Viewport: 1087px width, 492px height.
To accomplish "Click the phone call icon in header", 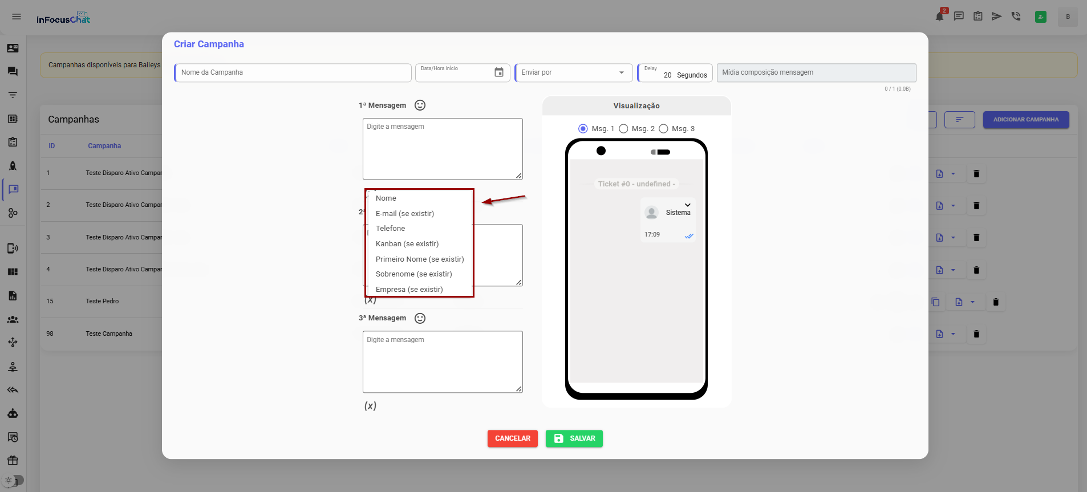I will click(1016, 17).
